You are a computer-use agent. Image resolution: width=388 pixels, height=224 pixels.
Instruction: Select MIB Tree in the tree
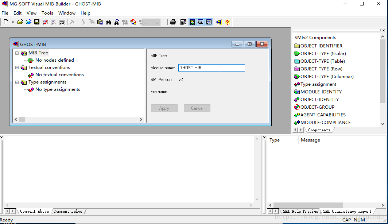click(x=38, y=53)
